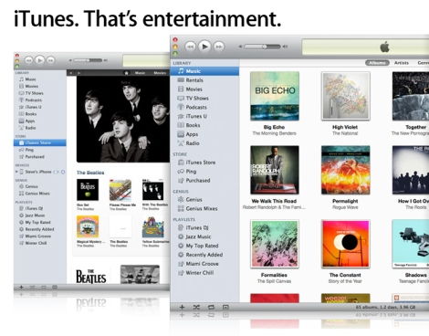Expand Steve's iPhone device in back window
The width and height of the screenshot is (429, 336).
pyautogui.click(x=16, y=172)
